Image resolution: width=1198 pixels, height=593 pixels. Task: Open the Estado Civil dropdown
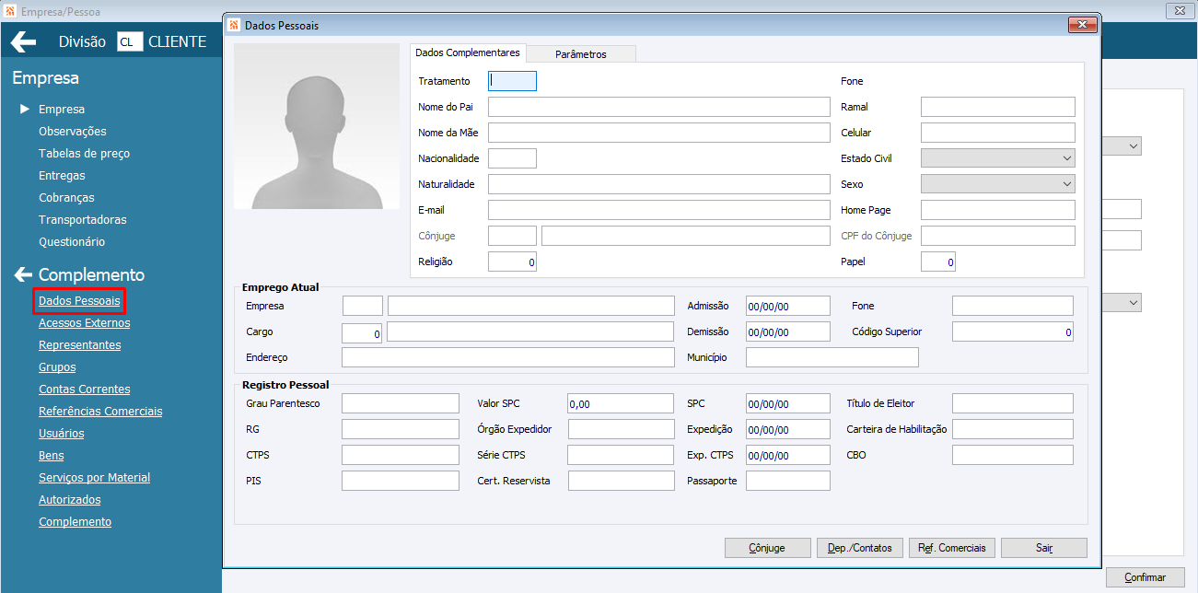(998, 158)
